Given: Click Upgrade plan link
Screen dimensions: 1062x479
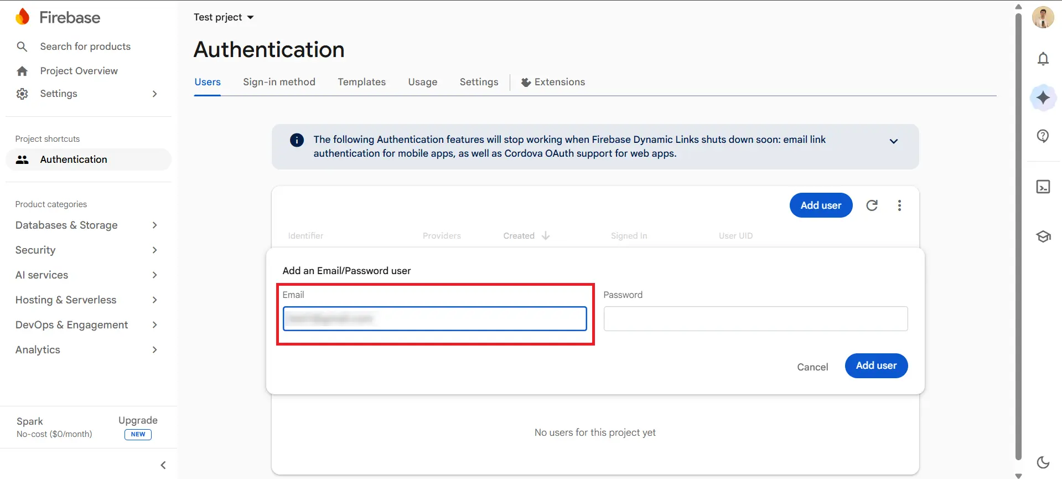Looking at the screenshot, I should pyautogui.click(x=138, y=420).
